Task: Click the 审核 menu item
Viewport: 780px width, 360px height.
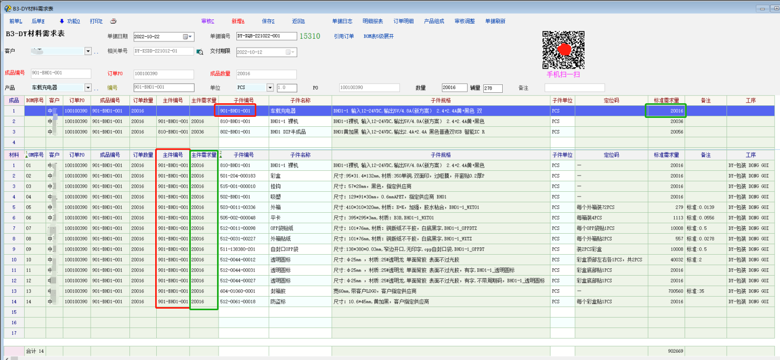Action: (x=208, y=21)
